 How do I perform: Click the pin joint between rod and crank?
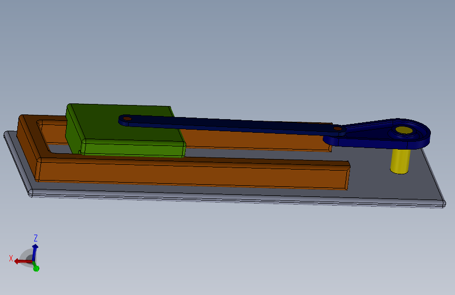[x=337, y=128]
